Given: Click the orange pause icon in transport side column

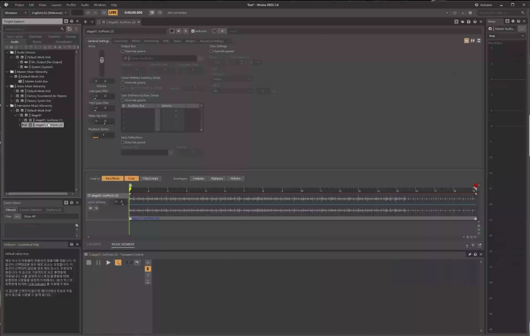Looking at the screenshot, I should tap(148, 269).
